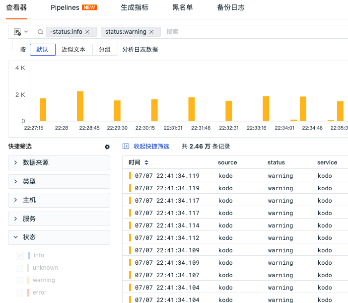Expand the 数据来源 filter section
Image resolution: width=348 pixels, height=303 pixels.
pyautogui.click(x=59, y=163)
